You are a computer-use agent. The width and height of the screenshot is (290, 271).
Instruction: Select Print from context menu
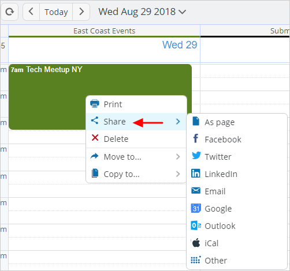[136, 104]
